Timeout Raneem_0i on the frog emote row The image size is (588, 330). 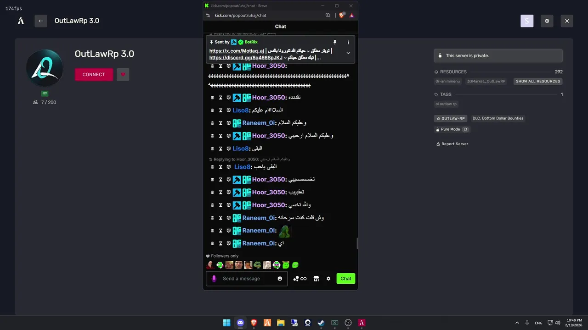[x=220, y=231]
